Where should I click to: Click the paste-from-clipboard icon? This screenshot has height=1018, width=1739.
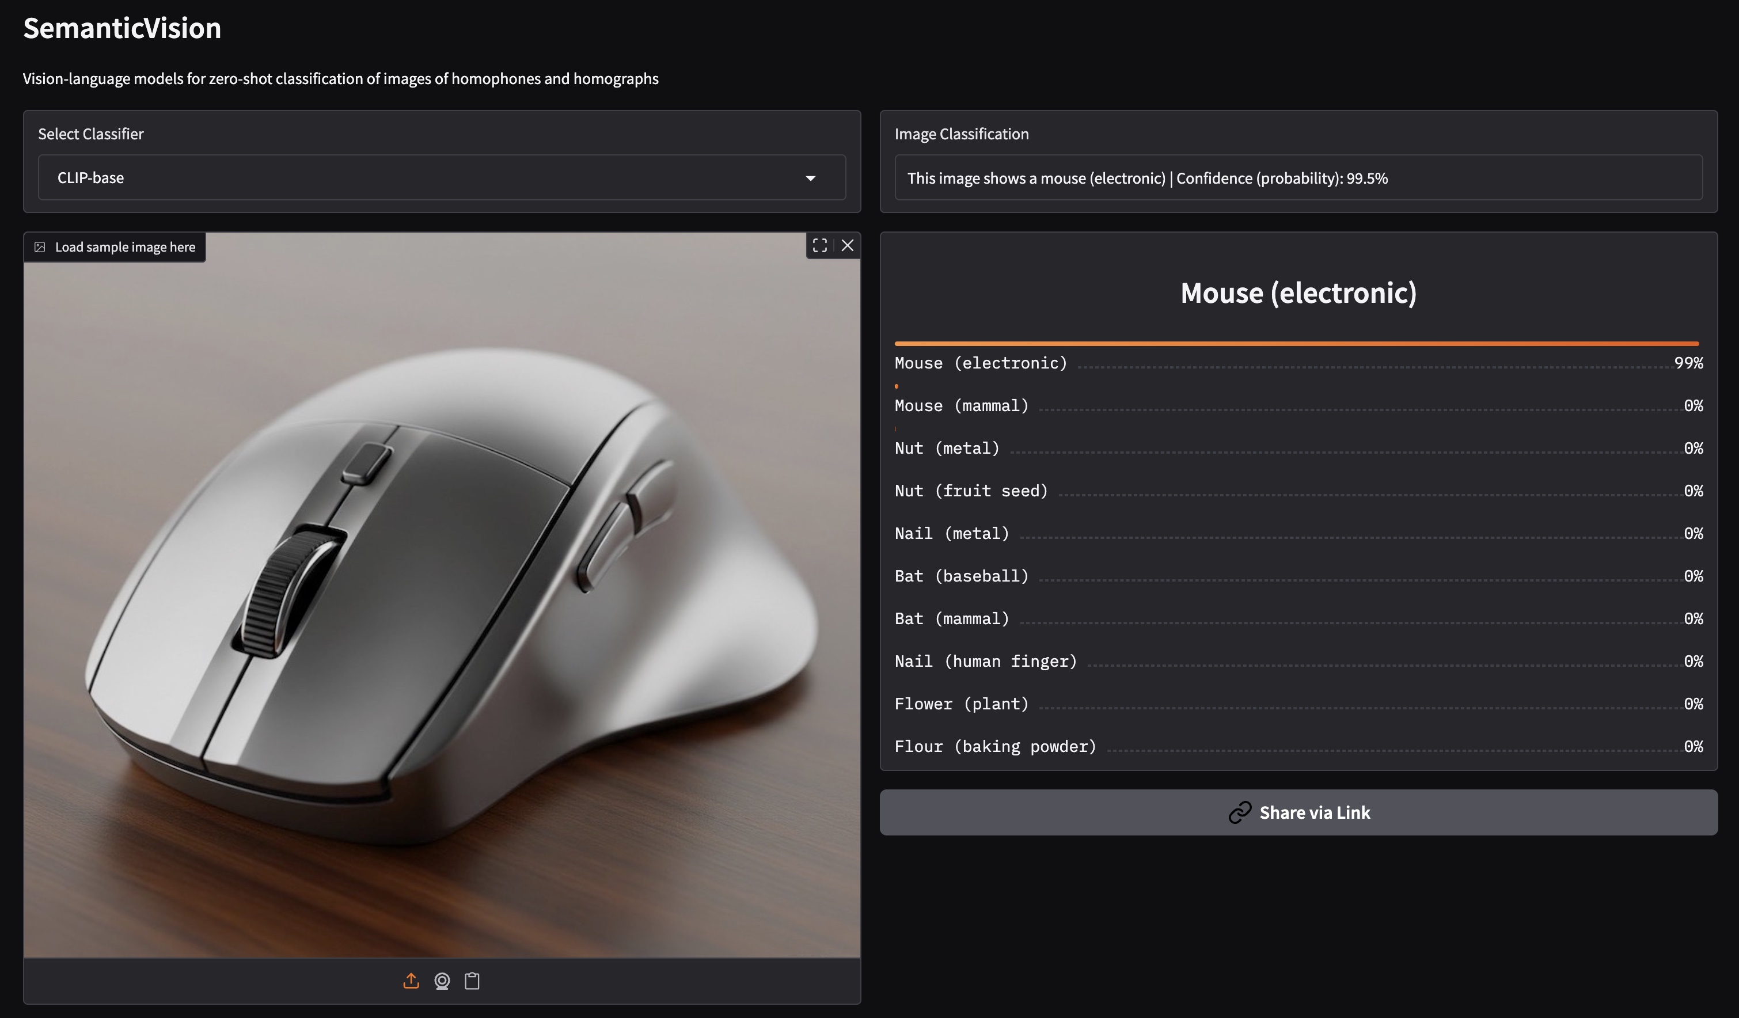point(473,981)
